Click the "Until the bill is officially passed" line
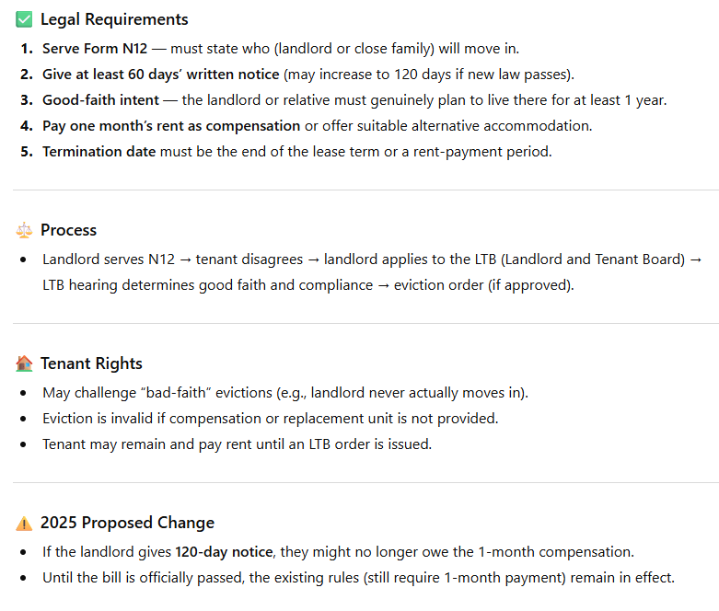719x611 pixels. coord(358,578)
